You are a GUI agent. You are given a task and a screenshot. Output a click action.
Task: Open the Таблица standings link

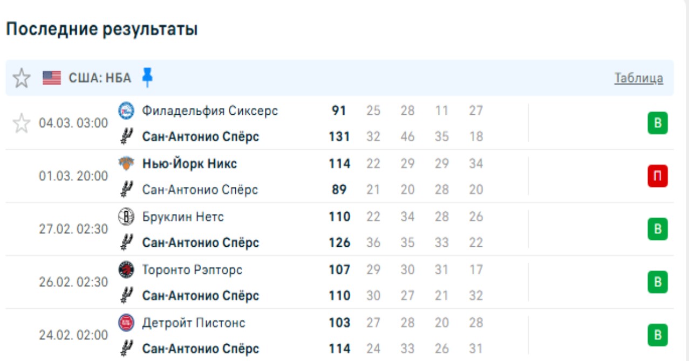click(x=638, y=78)
